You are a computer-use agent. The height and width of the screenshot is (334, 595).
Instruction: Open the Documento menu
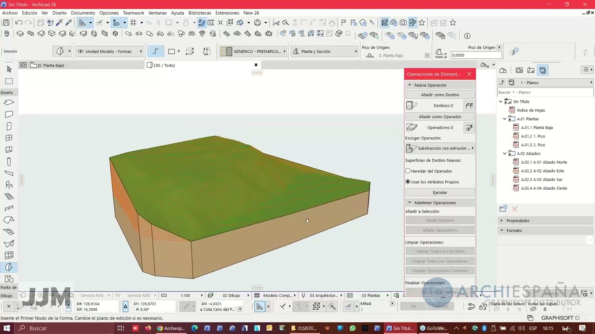(83, 13)
